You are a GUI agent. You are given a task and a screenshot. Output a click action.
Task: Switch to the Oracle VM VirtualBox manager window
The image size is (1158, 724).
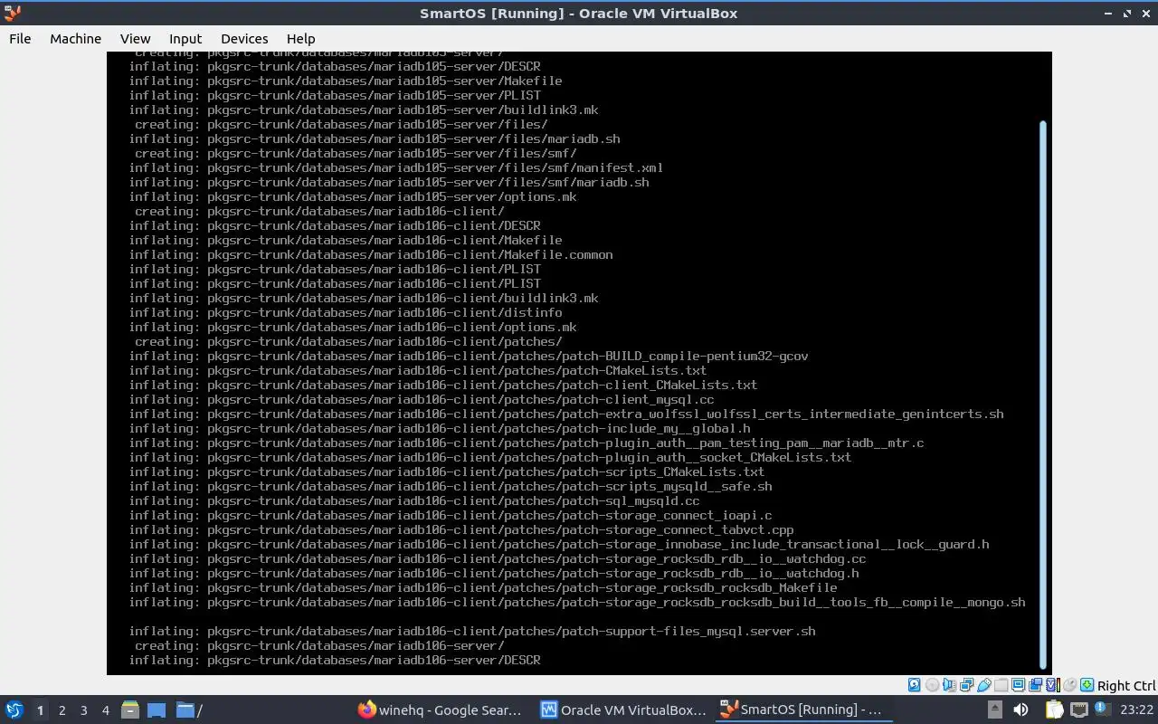pyautogui.click(x=622, y=710)
